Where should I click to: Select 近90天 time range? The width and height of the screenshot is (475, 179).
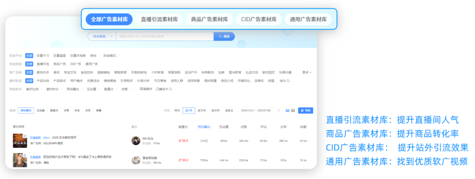point(216,110)
